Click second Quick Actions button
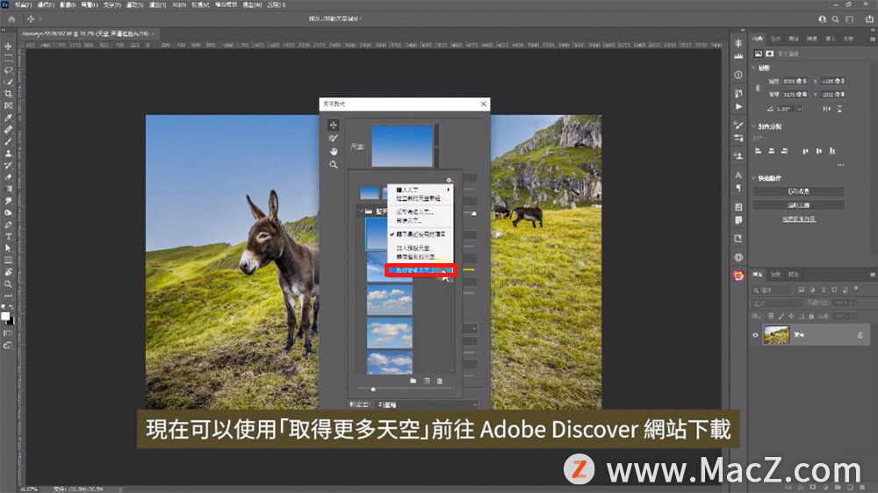 tap(798, 204)
